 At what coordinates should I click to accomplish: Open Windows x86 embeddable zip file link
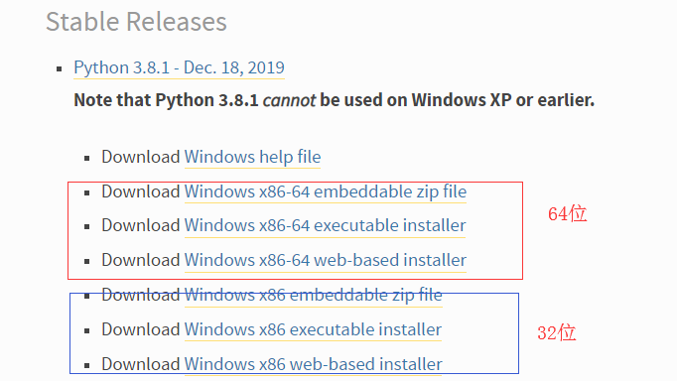click(x=314, y=295)
